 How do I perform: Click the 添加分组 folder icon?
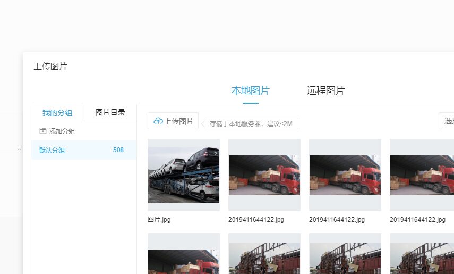click(43, 131)
